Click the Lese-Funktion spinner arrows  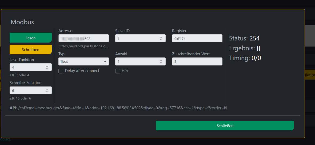pos(47,67)
